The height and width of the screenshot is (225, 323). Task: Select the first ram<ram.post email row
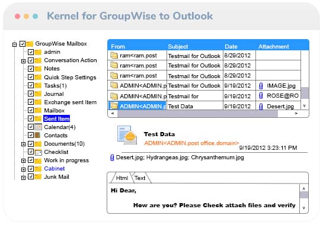[x=204, y=56]
